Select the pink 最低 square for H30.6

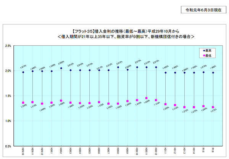point(99,102)
